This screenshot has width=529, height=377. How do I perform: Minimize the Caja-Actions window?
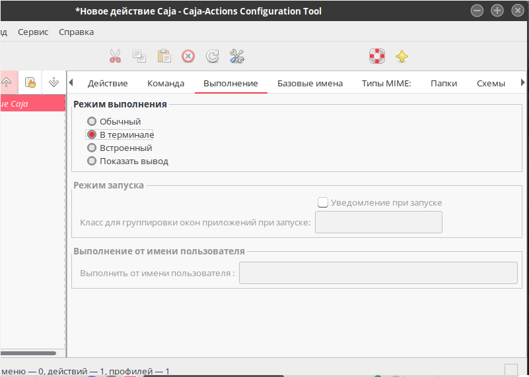pos(477,11)
